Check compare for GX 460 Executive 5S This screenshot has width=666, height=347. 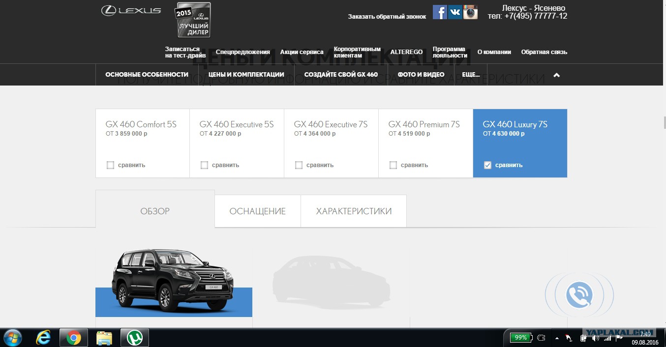tap(204, 165)
